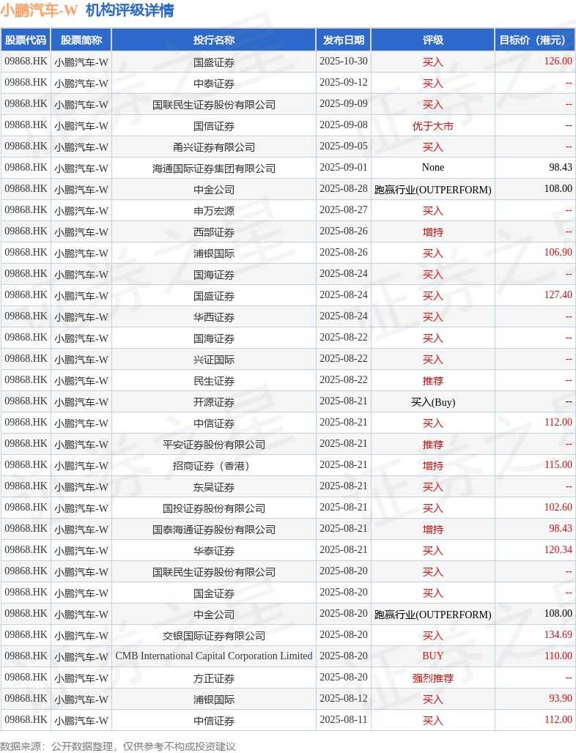Select the 方正证券 cell
The height and width of the screenshot is (753, 576).
(x=214, y=678)
